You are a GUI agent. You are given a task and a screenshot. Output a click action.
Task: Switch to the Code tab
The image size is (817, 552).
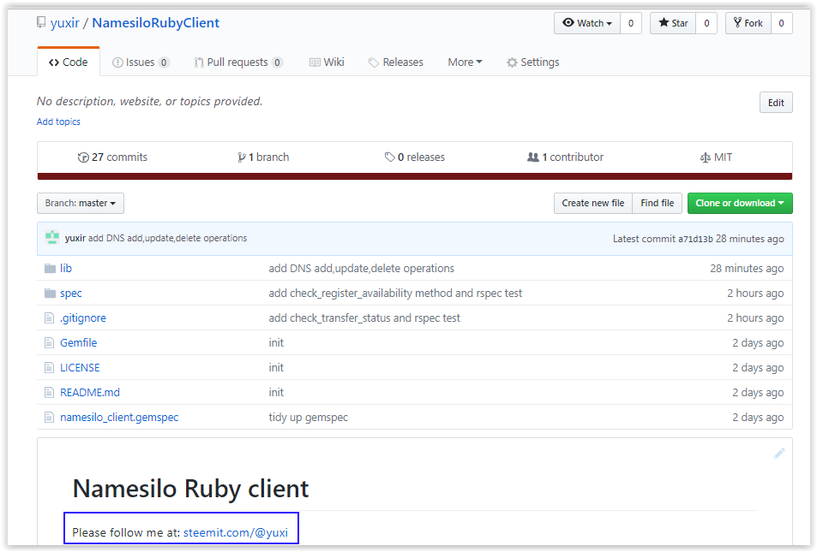(x=69, y=62)
